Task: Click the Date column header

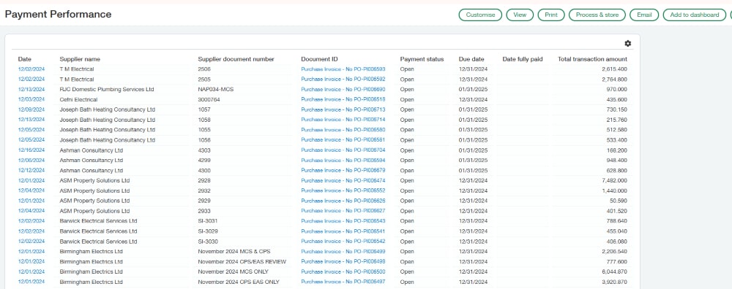Action: pyautogui.click(x=25, y=59)
